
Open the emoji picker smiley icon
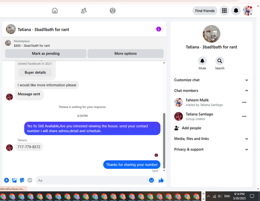[x=151, y=180]
